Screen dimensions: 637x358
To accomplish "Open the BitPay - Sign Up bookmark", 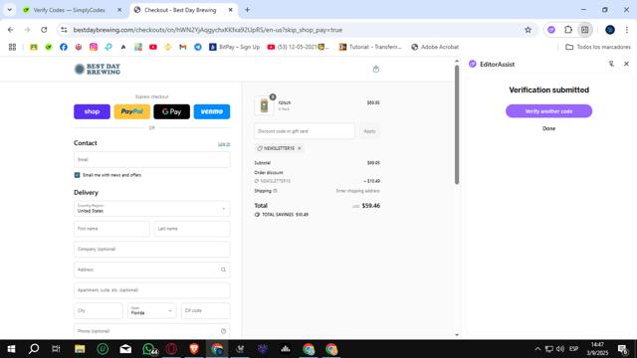I will [x=235, y=47].
